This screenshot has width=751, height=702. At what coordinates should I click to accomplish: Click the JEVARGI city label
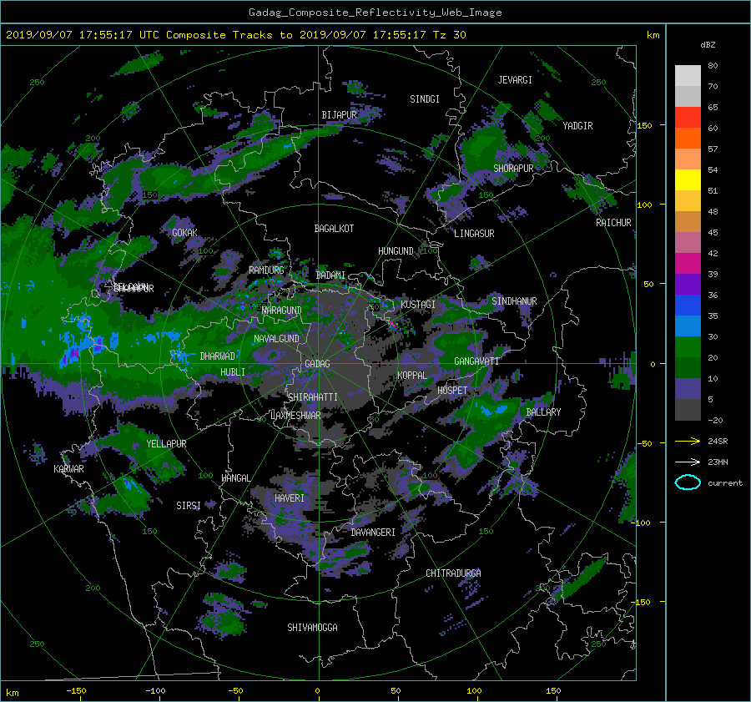tap(515, 80)
